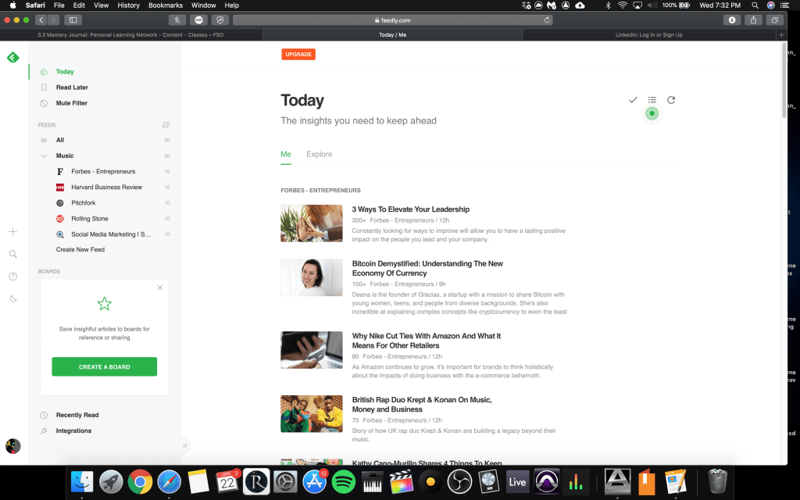Switch to the Explore tab

[x=319, y=155]
